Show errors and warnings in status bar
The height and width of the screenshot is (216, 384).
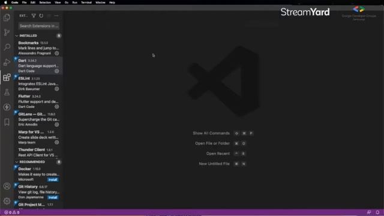point(12,212)
